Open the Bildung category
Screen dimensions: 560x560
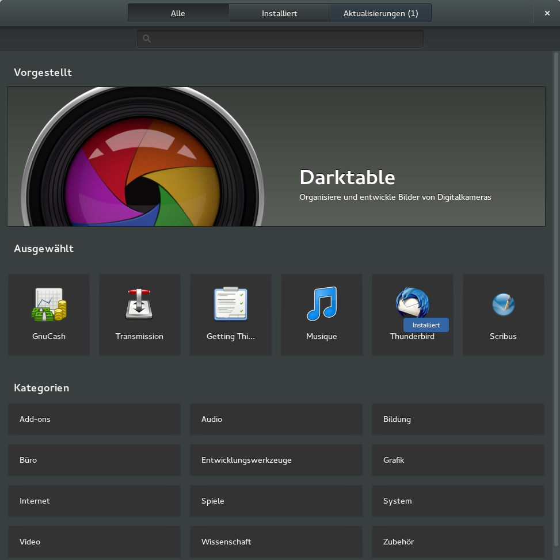[x=458, y=419]
